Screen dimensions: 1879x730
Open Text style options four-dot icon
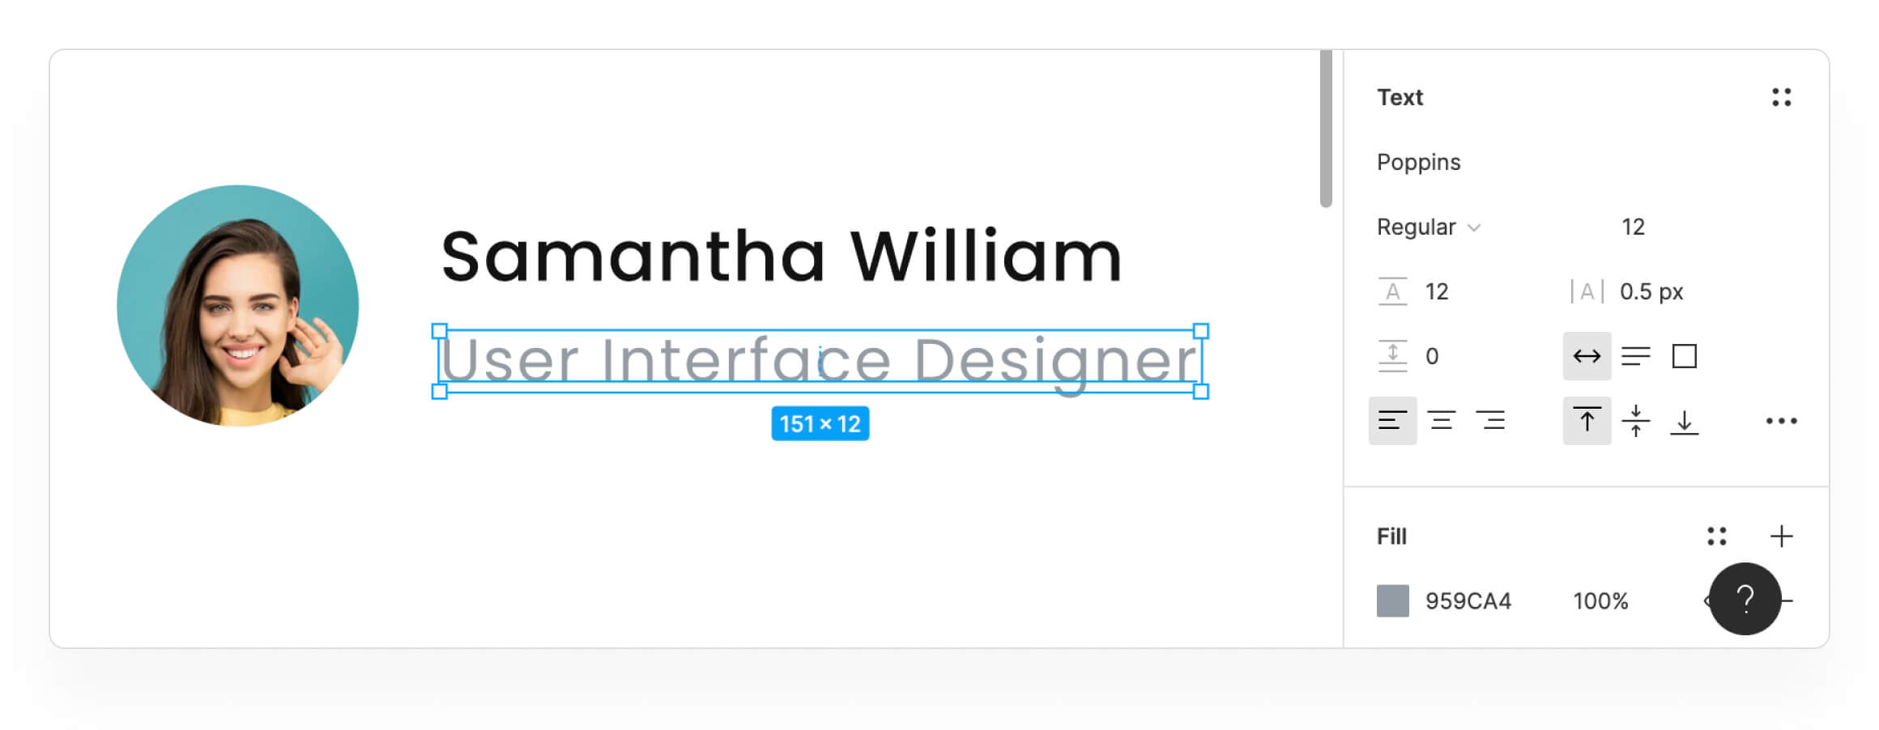[1781, 97]
